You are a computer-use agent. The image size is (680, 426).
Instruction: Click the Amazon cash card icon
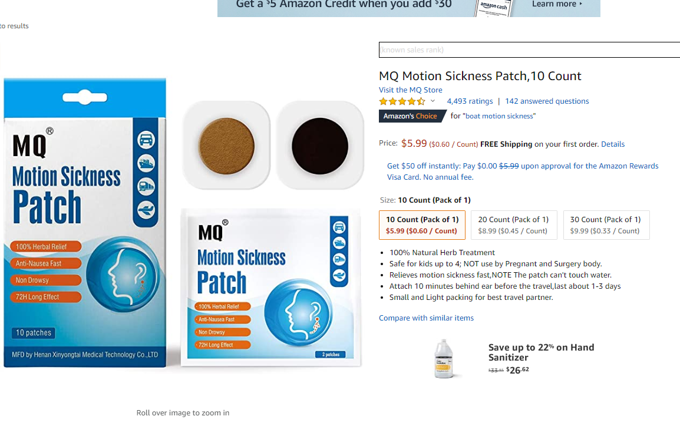[493, 8]
